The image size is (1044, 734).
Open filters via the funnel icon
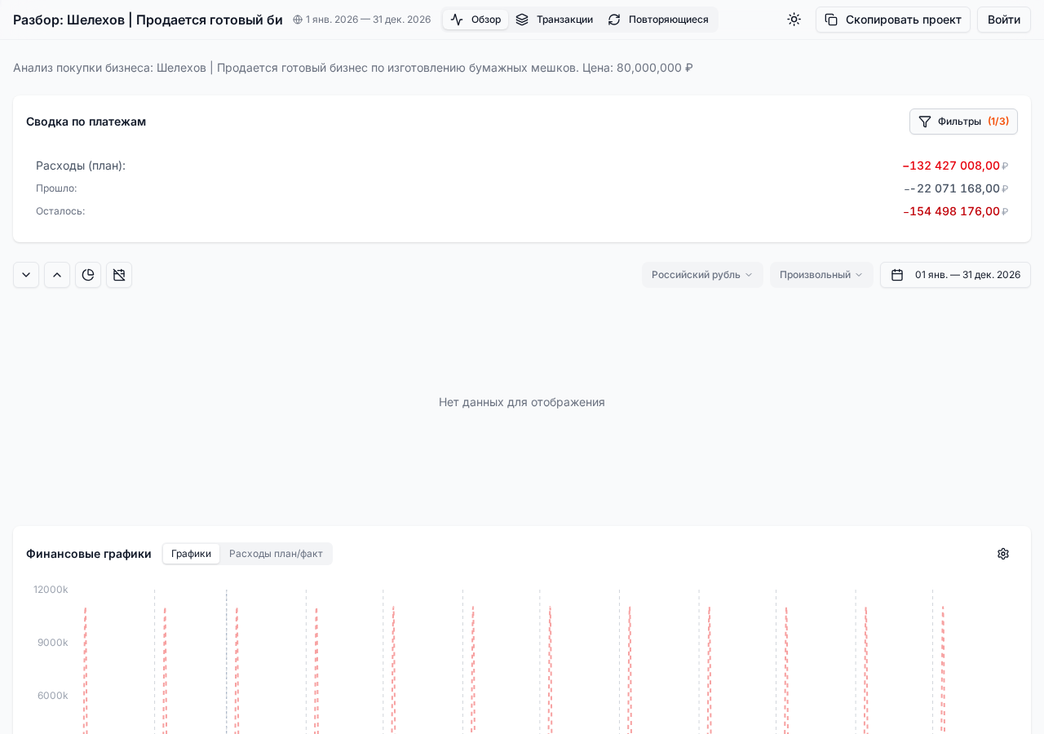924,122
